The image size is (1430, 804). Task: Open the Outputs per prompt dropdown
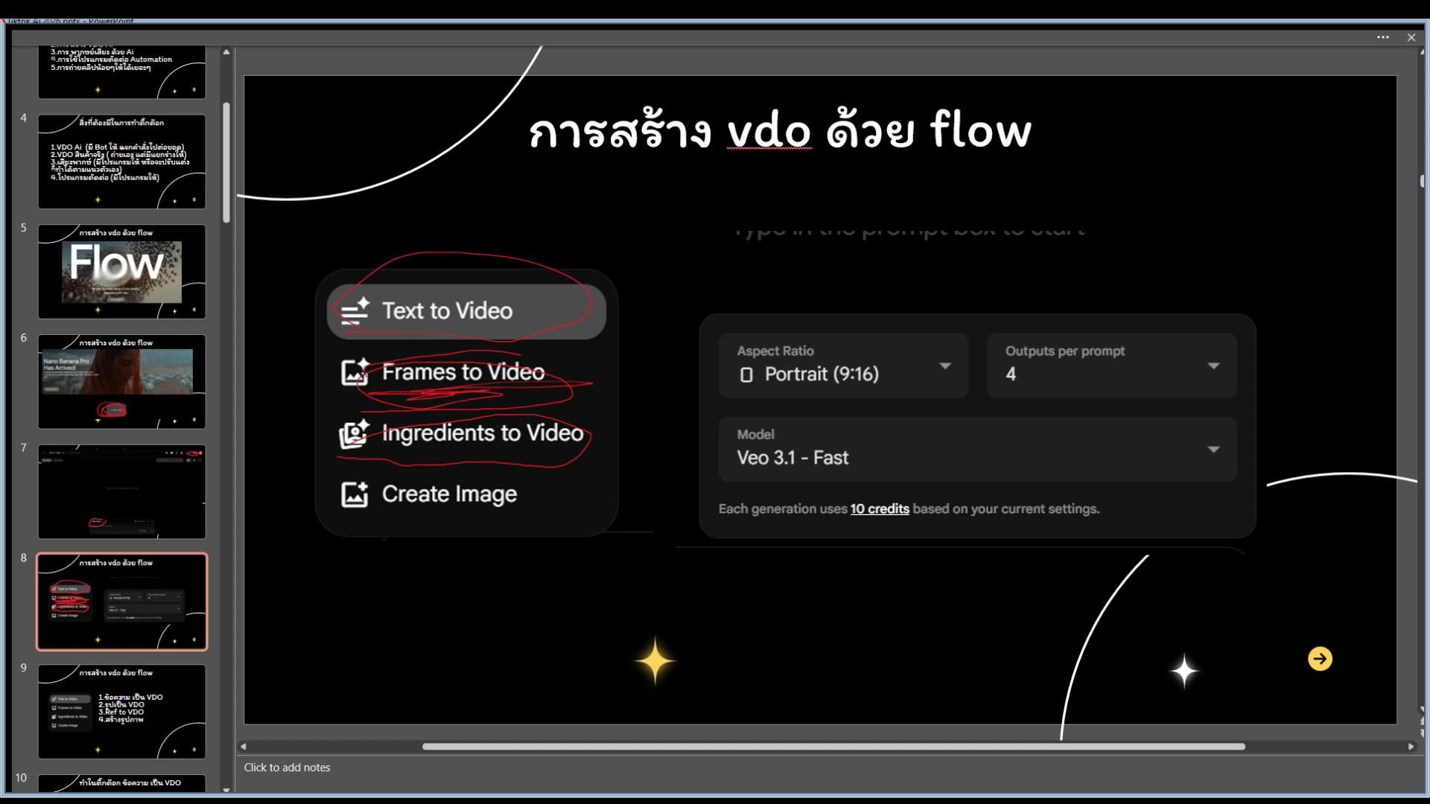point(1214,366)
